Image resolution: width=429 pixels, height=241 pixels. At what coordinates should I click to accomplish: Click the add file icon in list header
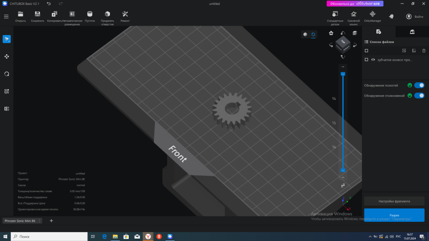coord(404,51)
